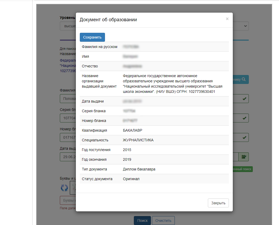Select the БАКАЛАВР qualification value
The height and width of the screenshot is (225, 279).
pos(133,130)
